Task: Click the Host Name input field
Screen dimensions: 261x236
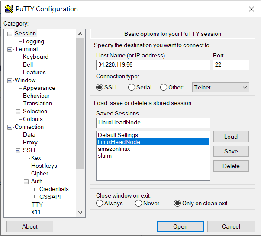Action: click(x=153, y=65)
